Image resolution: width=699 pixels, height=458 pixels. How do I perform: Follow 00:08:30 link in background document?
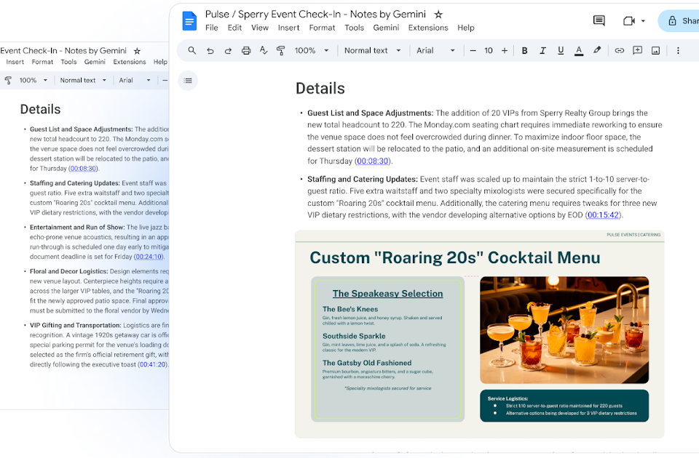pyautogui.click(x=83, y=168)
